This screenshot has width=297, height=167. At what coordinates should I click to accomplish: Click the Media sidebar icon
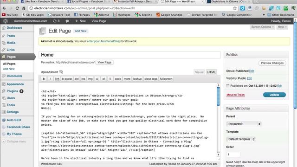tap(4, 43)
